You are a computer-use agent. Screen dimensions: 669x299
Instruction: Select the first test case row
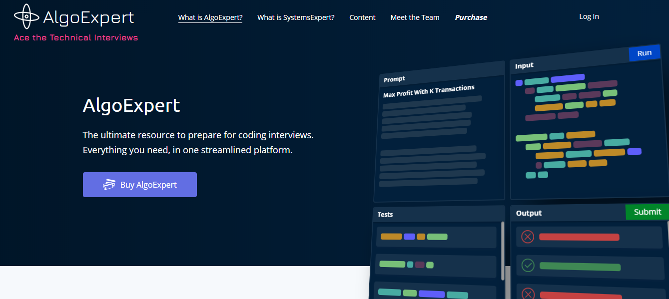click(x=435, y=237)
